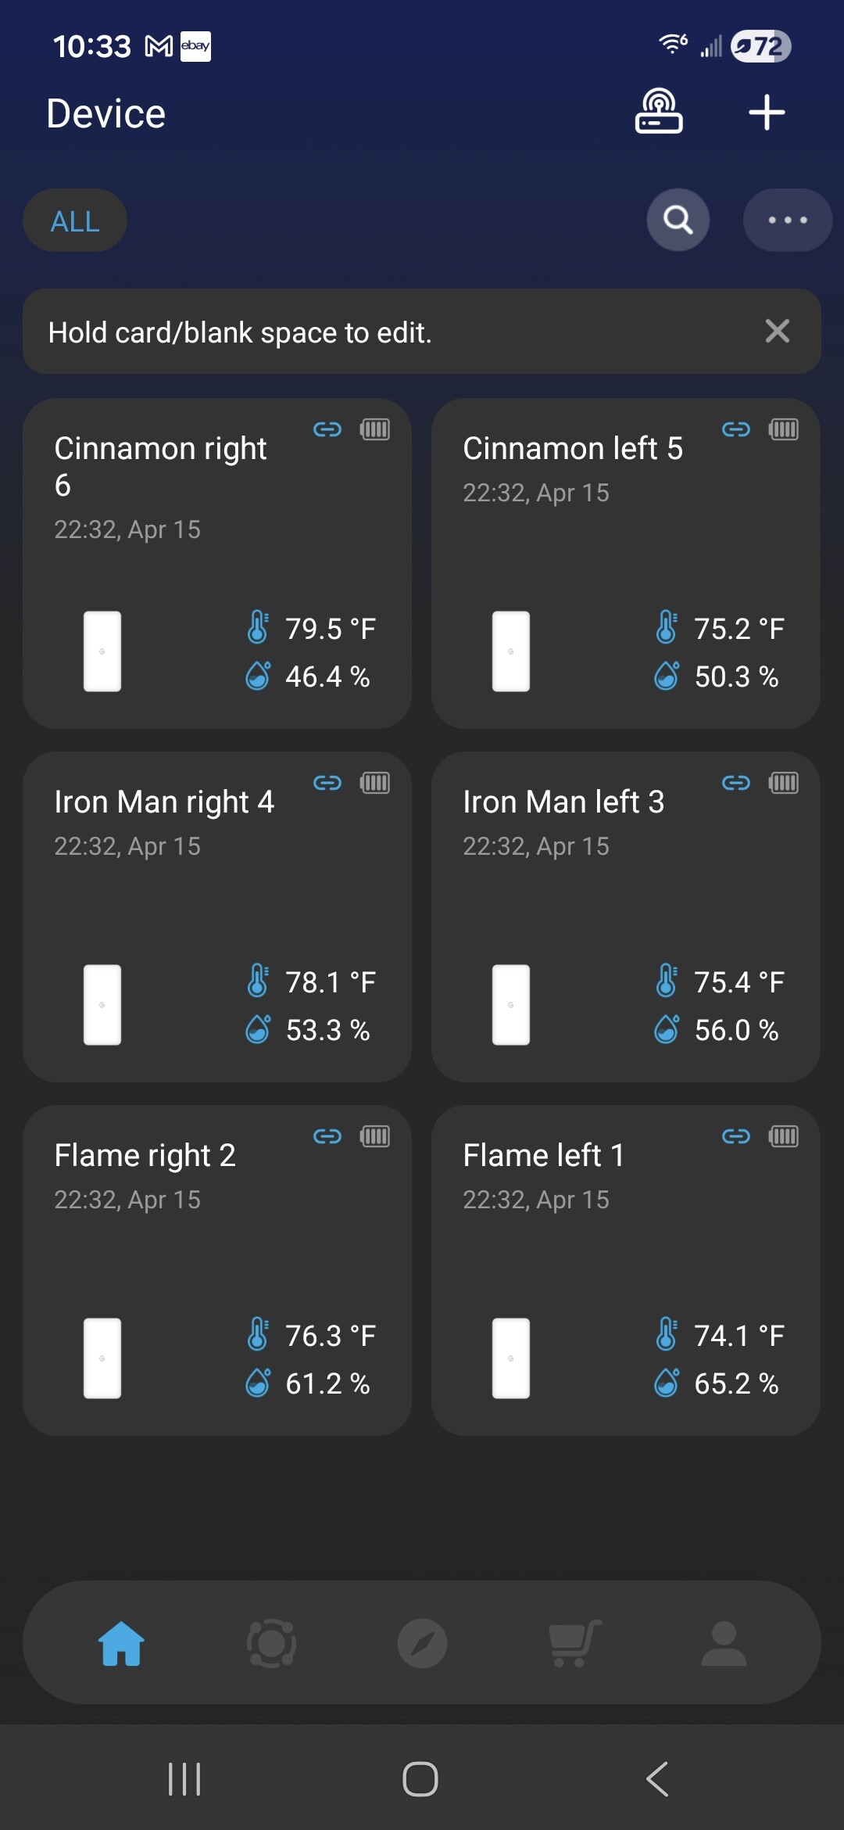This screenshot has width=844, height=1830.
Task: Dismiss the hold card to edit hint
Action: point(777,332)
